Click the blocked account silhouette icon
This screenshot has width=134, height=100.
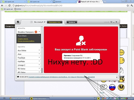tap(81, 41)
